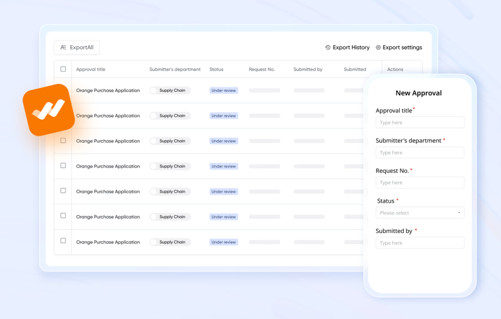Click the 'Approval title' column header
This screenshot has width=501, height=319.
click(91, 69)
